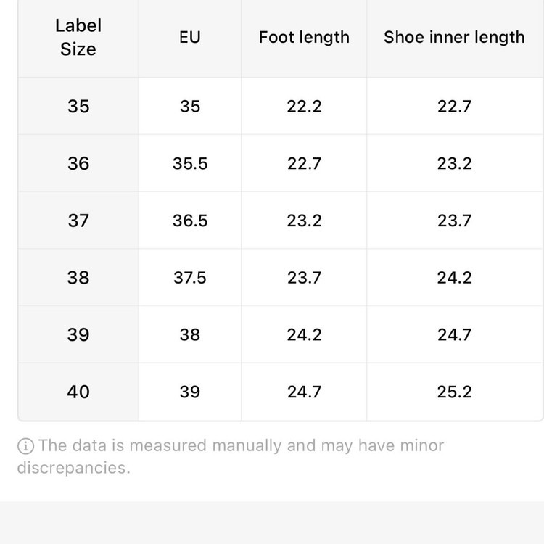Select label size 36 row
This screenshot has width=544, height=544.
pos(280,163)
